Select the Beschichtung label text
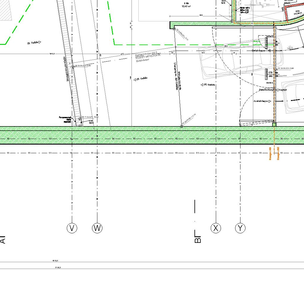 tap(266, 90)
